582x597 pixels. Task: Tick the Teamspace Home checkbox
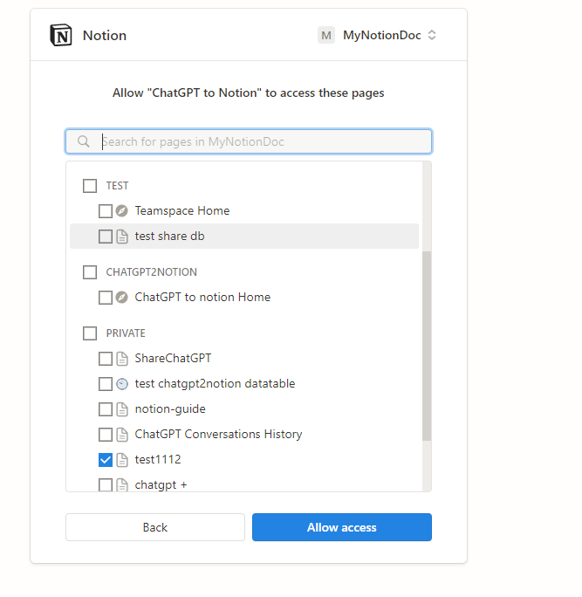106,211
